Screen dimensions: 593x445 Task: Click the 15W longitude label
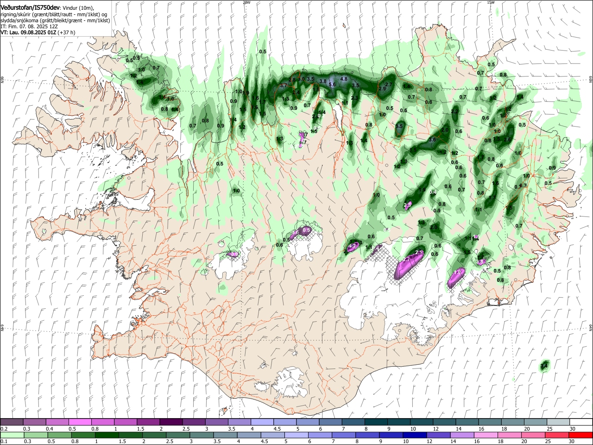491,2
